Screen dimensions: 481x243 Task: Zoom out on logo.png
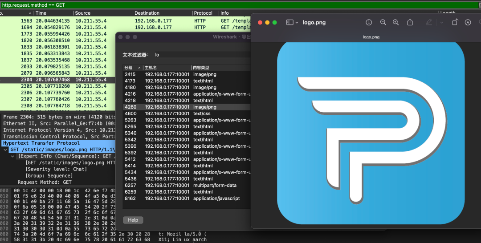[x=383, y=22]
